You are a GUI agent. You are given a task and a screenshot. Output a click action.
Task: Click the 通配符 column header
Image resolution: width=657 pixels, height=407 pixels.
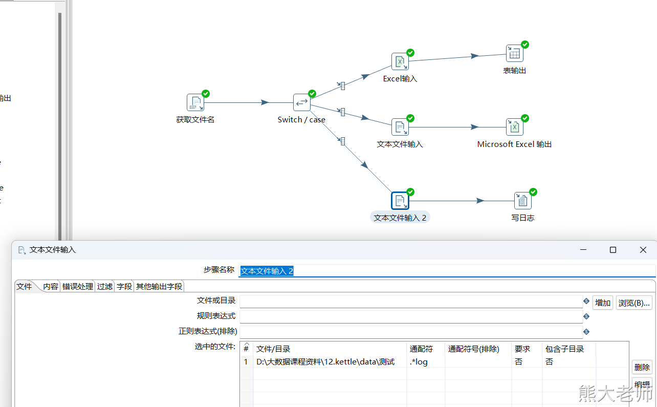[426, 349]
